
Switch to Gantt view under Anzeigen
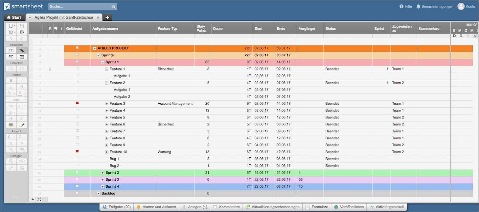[22, 50]
